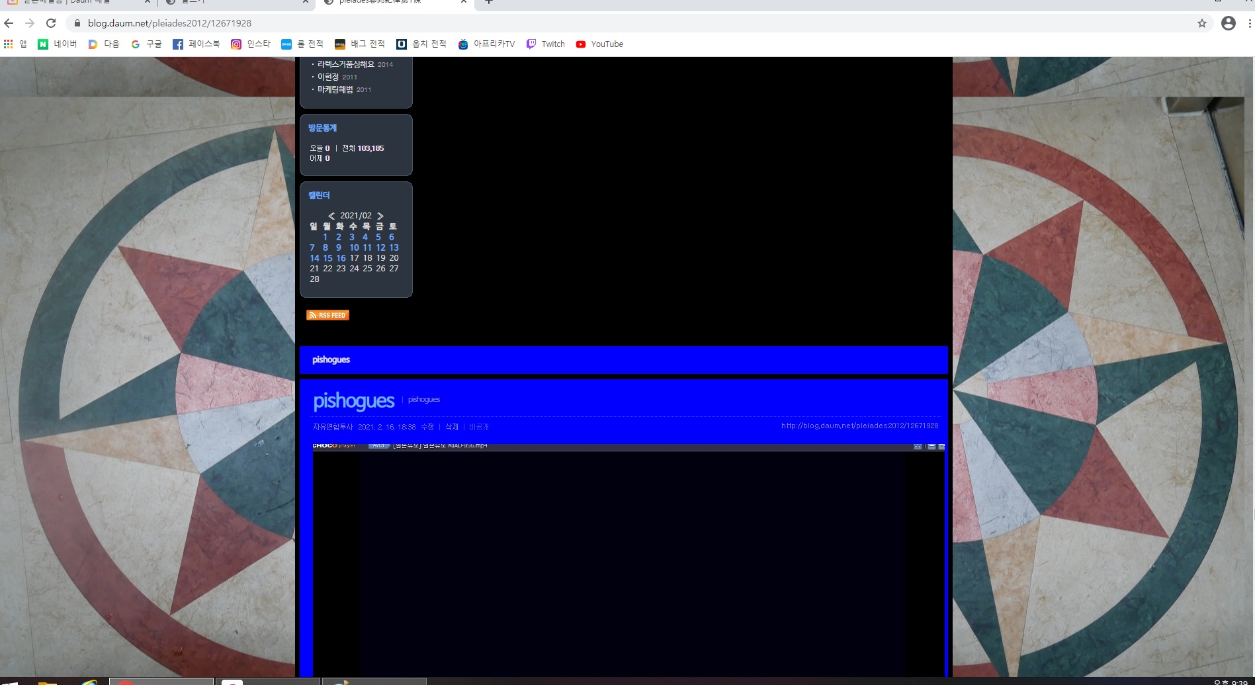Open the Chrome three-dot menu
1255x685 pixels.
tap(1249, 23)
